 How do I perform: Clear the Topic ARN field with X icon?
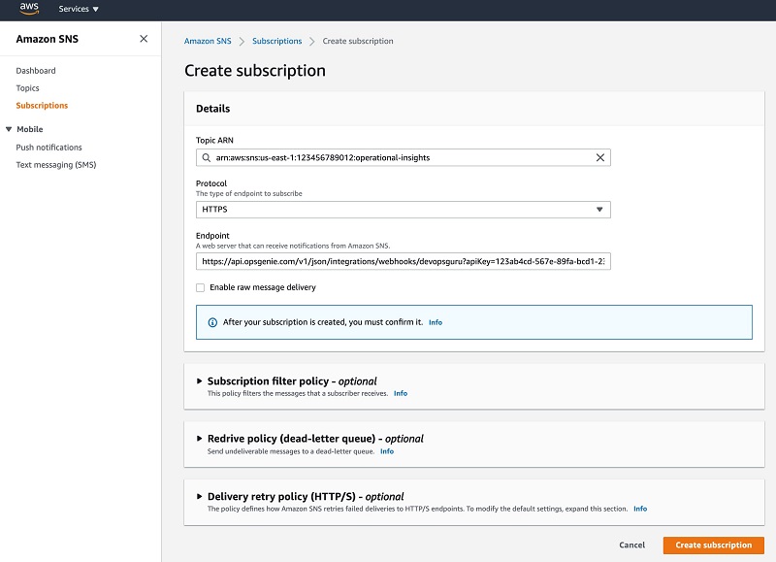tap(599, 157)
